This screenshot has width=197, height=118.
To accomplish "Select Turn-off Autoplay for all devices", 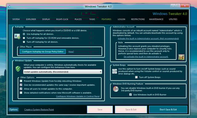I will pos(24,42).
